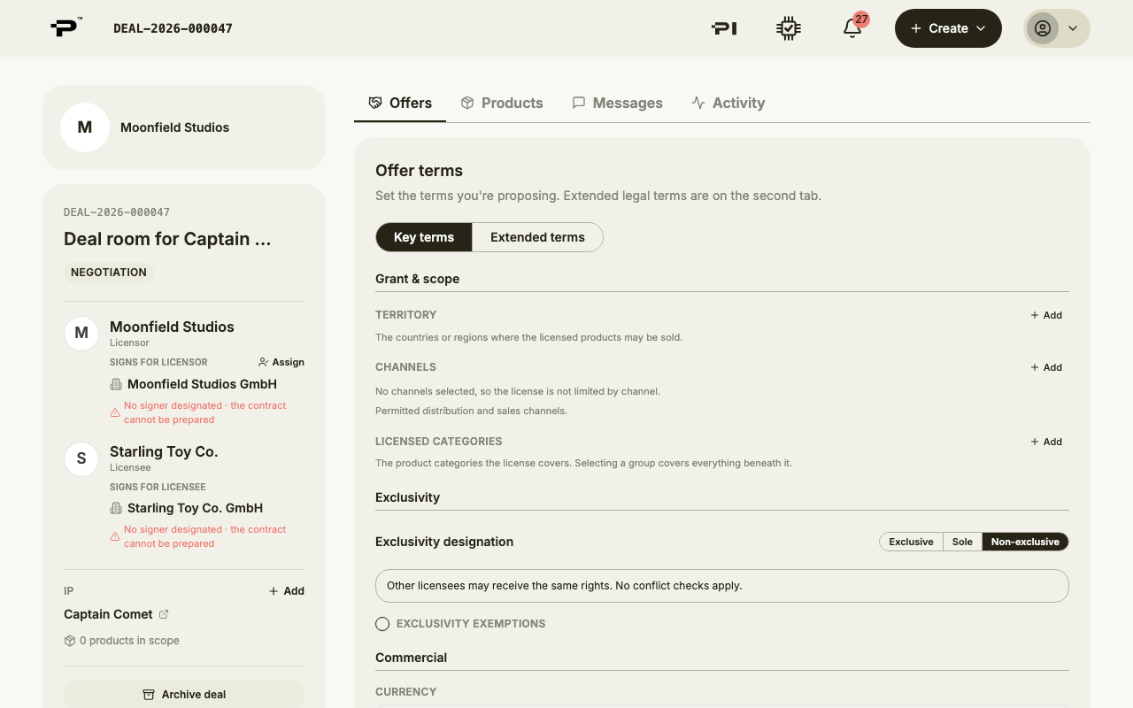Add an IP to the deal
1133x708 pixels.
[286, 591]
